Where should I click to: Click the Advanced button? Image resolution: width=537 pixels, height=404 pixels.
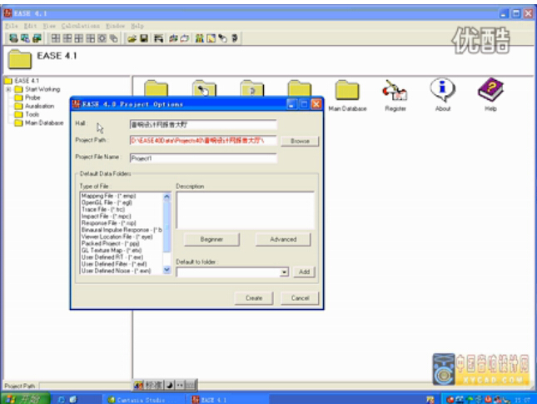point(283,240)
